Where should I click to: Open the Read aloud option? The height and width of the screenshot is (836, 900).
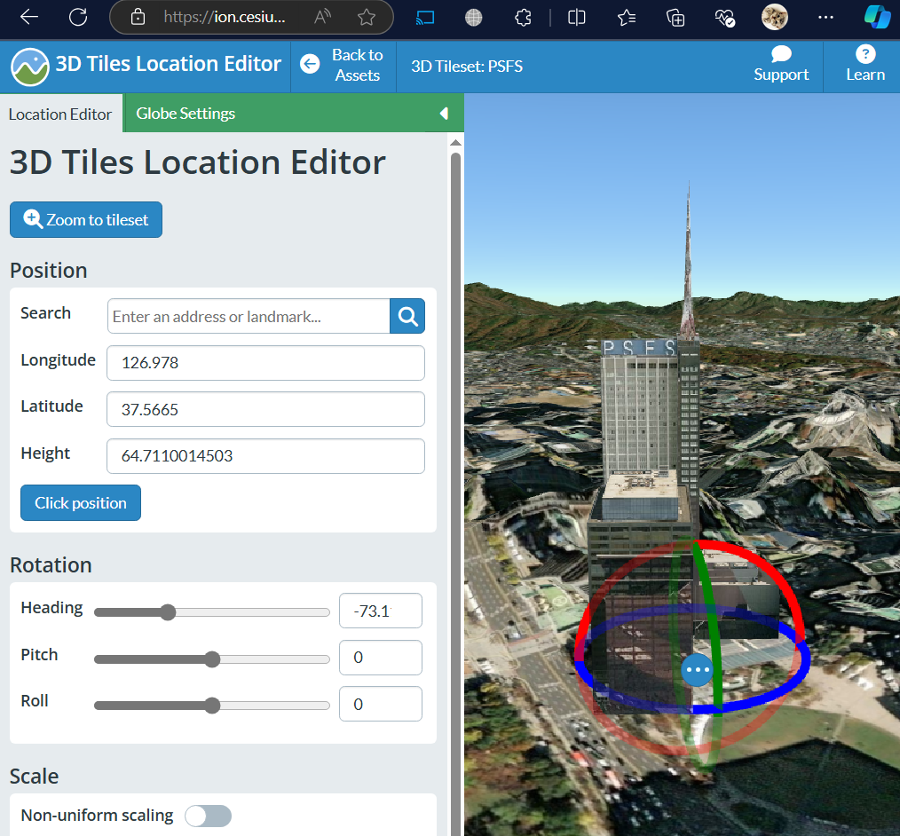tap(322, 17)
